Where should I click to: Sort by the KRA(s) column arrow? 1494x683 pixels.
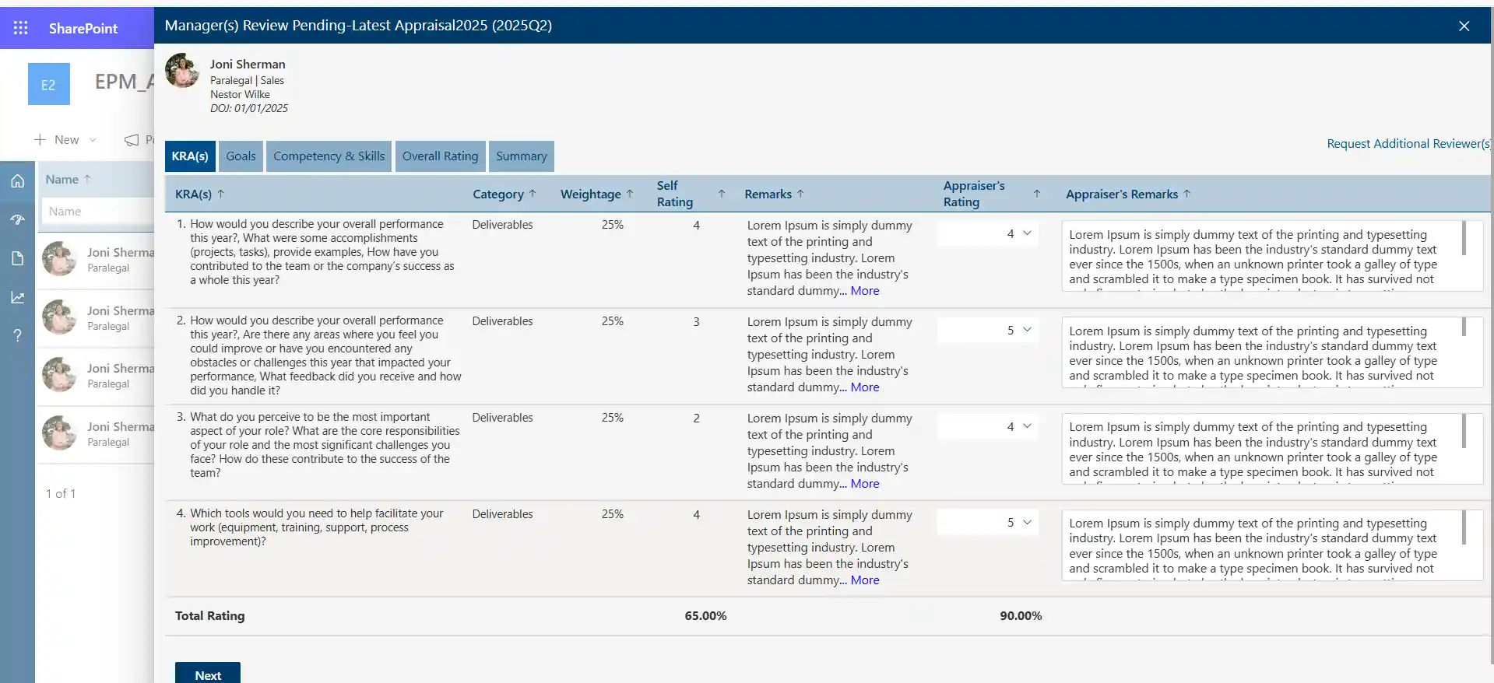[x=220, y=194]
